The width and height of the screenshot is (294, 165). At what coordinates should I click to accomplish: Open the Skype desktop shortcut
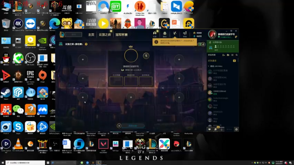pyautogui.click(x=18, y=128)
